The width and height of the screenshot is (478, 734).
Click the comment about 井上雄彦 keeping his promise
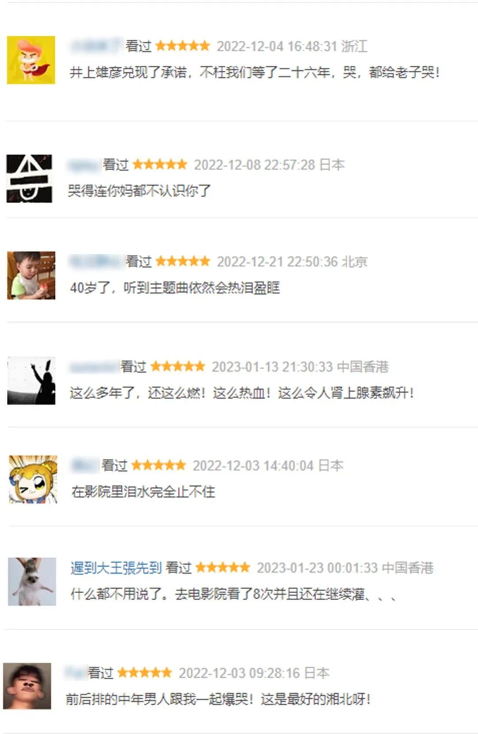[254, 72]
